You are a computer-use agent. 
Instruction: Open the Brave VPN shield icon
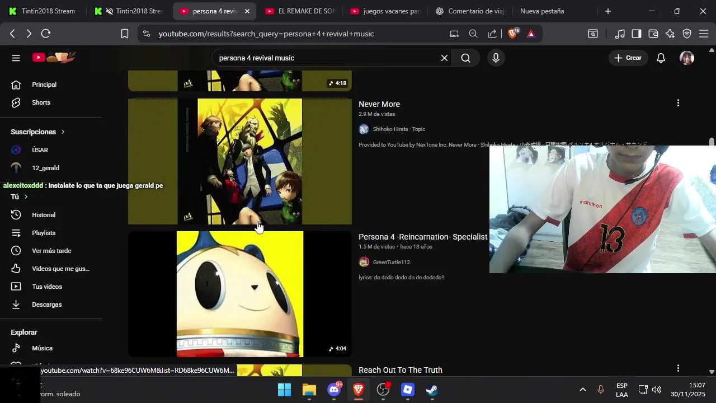(687, 34)
